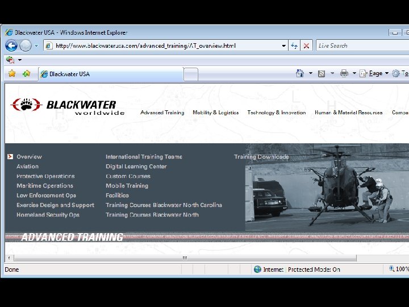Image resolution: width=409 pixels, height=307 pixels.
Task: Expand the Home button dropdown arrow
Action: 311,73
